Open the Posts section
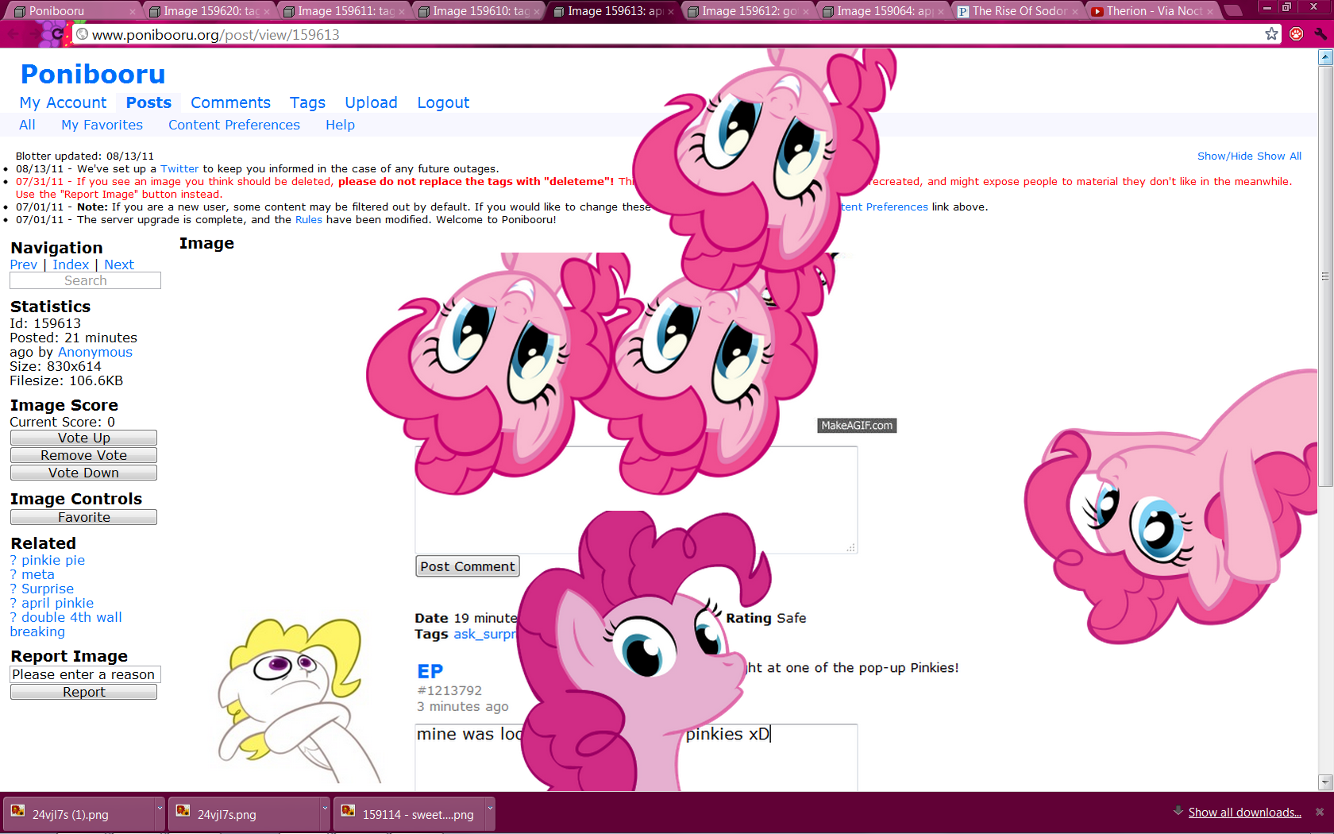 point(148,103)
